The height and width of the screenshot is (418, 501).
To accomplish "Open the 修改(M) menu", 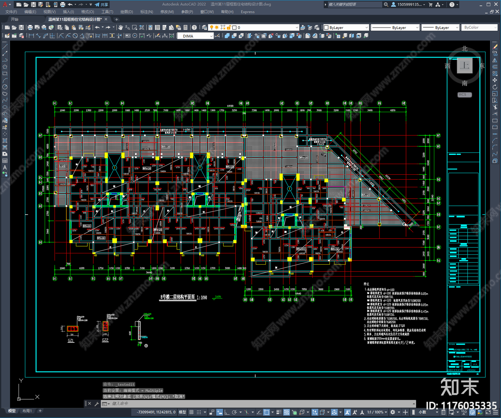I will 167,12.
